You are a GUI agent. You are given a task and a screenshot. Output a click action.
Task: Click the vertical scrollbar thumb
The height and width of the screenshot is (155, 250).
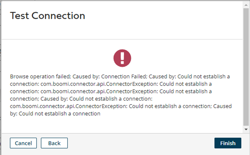point(246,67)
